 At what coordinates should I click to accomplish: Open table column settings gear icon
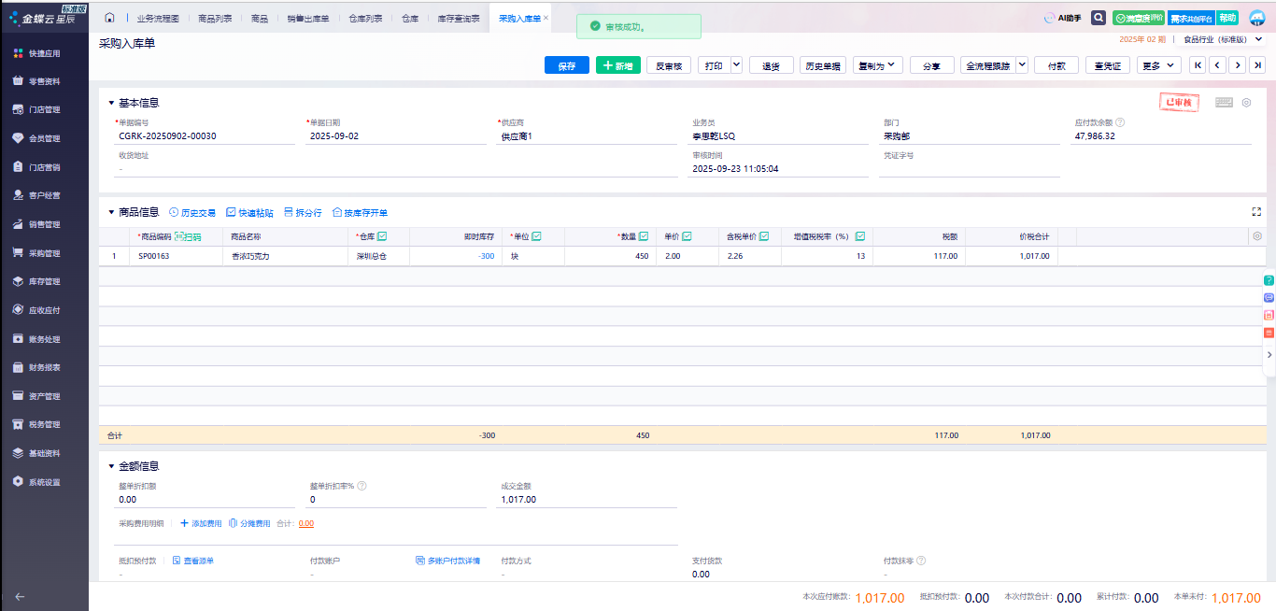coord(1256,236)
